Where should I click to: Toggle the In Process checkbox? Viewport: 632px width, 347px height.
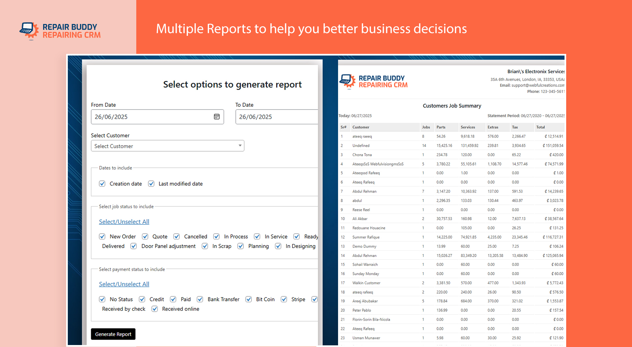[217, 237]
